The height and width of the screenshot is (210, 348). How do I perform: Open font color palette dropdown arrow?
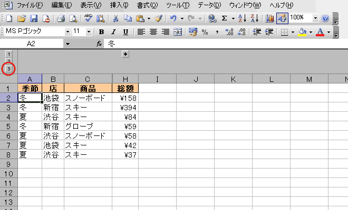click(328, 32)
